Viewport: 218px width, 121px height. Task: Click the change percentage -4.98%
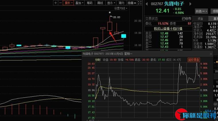pos(178,13)
